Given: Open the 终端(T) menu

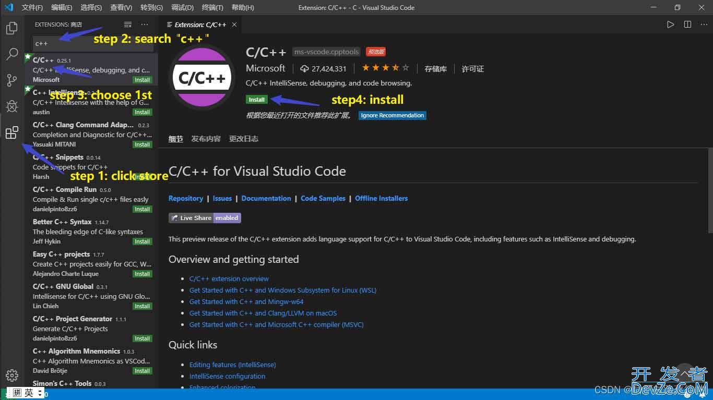Looking at the screenshot, I should click(212, 7).
